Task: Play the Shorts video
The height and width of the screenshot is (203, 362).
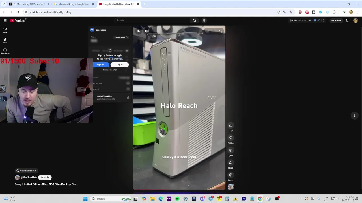Action: click(139, 31)
